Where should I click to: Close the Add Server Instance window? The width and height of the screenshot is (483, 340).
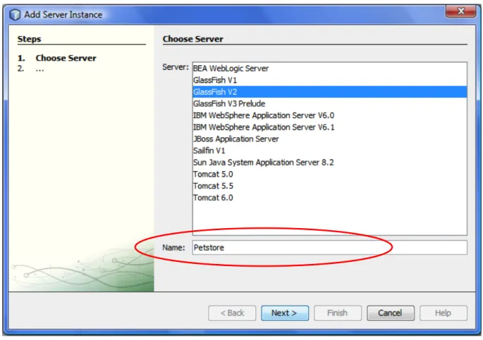pos(461,11)
